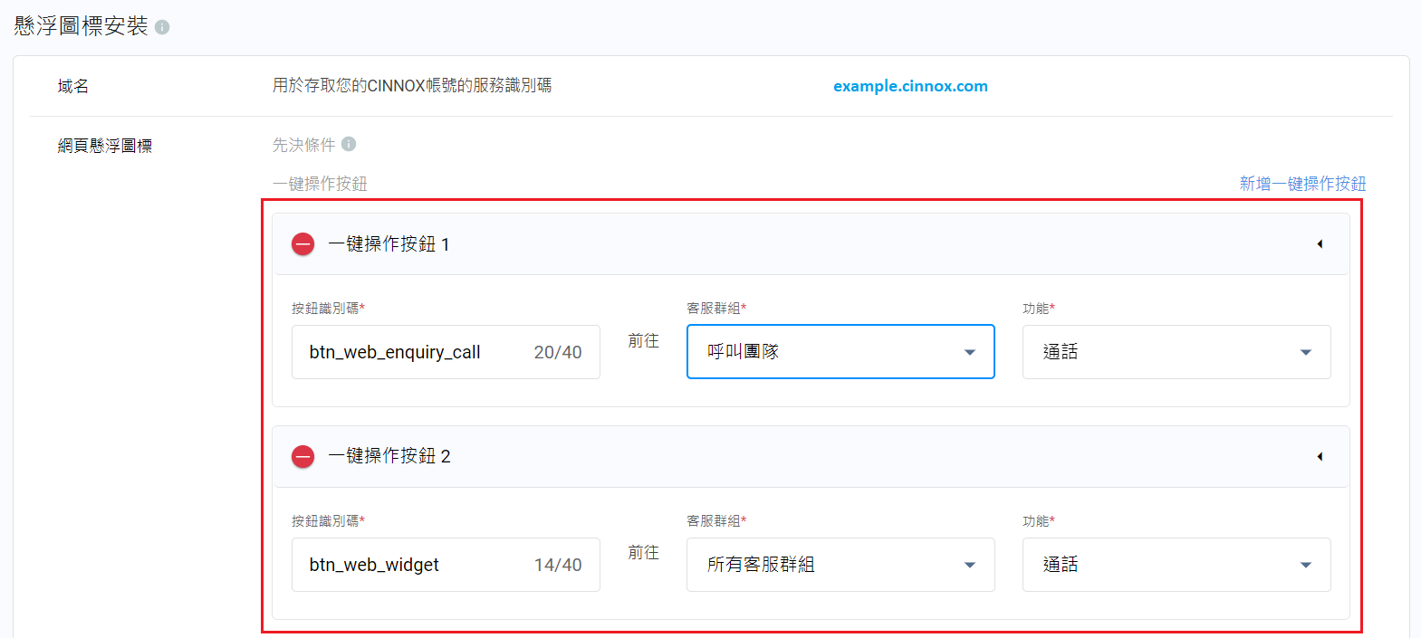Screen dimensions: 1421x638
Task: Focus btn_web_widget identifier field
Action: point(446,565)
